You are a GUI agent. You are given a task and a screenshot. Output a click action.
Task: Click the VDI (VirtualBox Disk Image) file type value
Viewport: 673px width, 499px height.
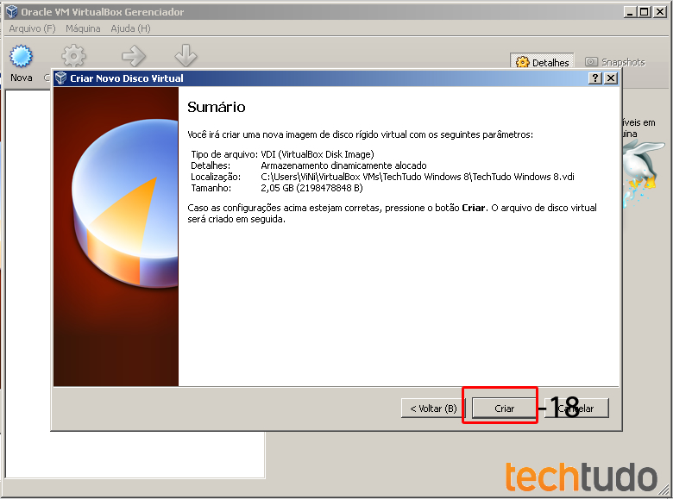coord(318,154)
